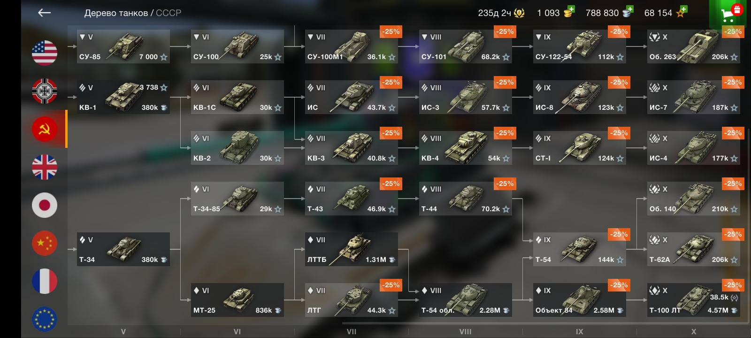The width and height of the screenshot is (751, 338).
Task: Open the T-34 tier V tank
Action: pyautogui.click(x=123, y=249)
